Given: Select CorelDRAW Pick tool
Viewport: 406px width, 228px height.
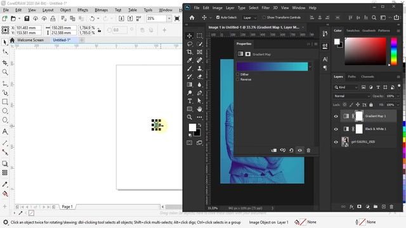Looking at the screenshot, I should click(4, 42).
